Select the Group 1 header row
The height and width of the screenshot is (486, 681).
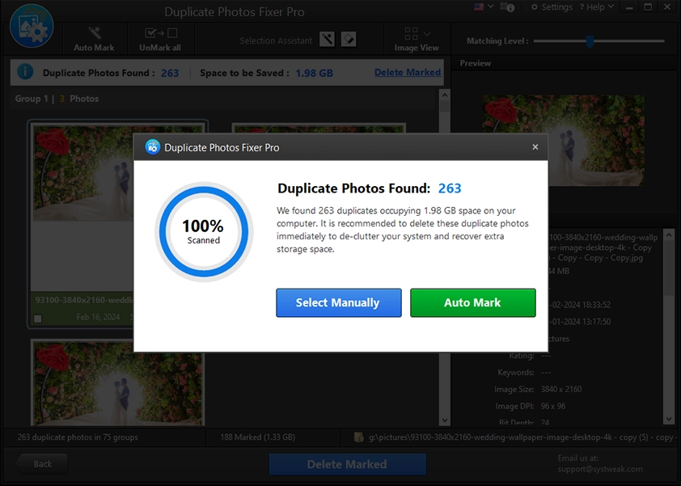click(222, 99)
